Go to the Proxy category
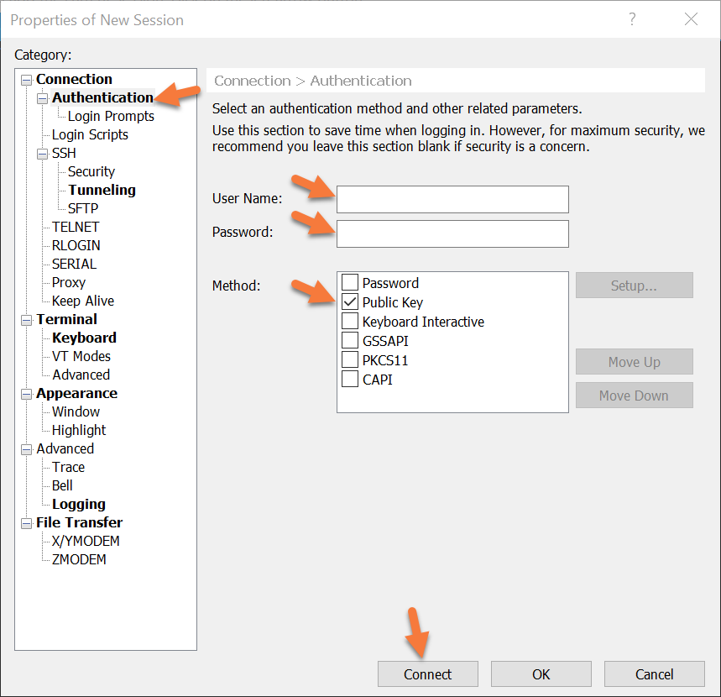Screen dimensions: 721x697 (69, 282)
